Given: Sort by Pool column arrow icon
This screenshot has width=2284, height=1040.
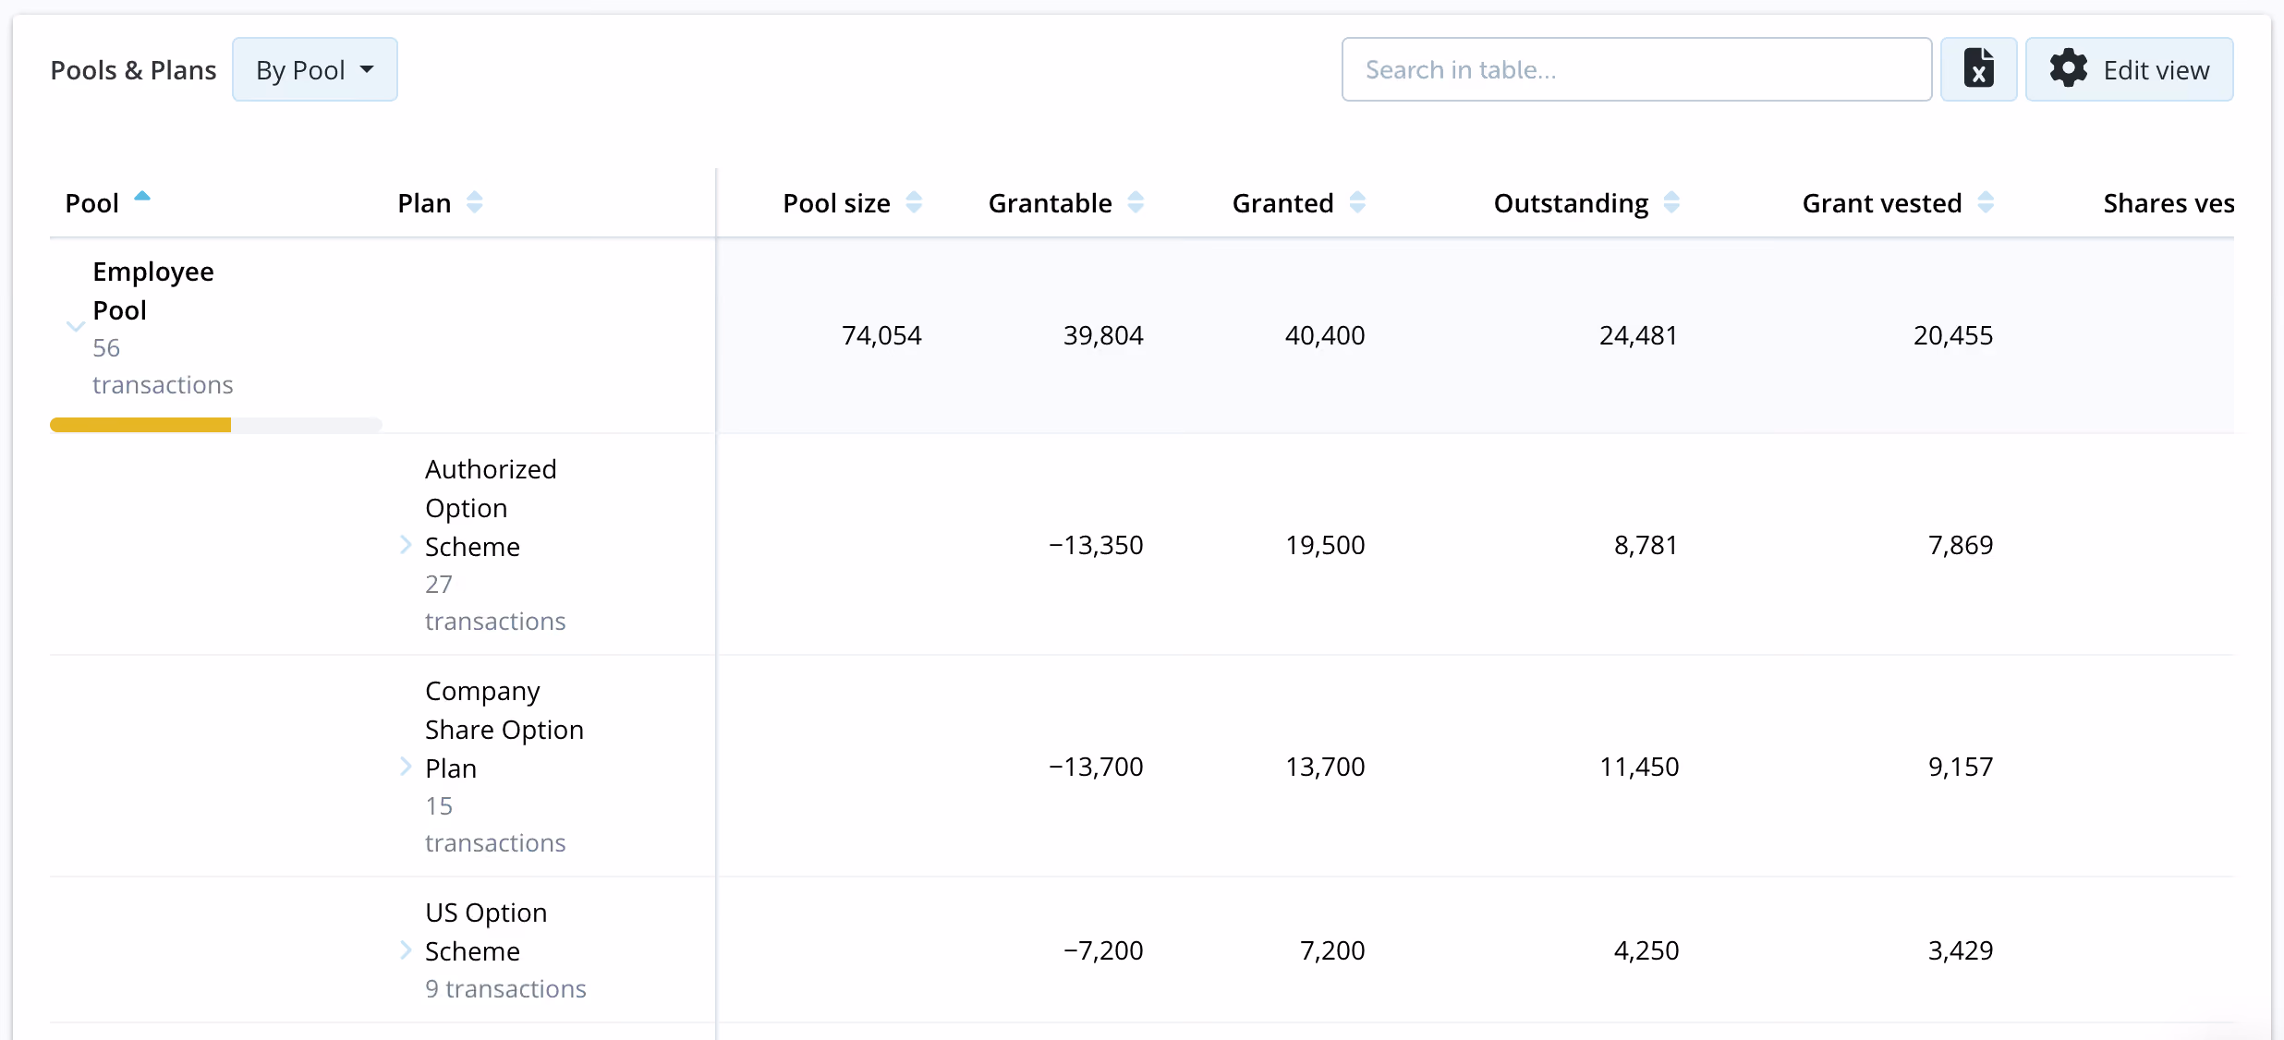Looking at the screenshot, I should [142, 196].
